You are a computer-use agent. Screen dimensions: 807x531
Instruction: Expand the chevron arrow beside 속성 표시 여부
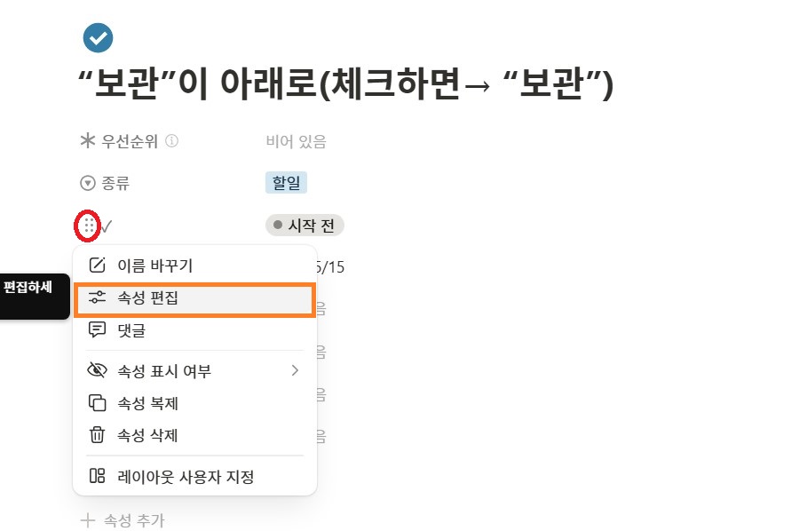click(x=295, y=370)
